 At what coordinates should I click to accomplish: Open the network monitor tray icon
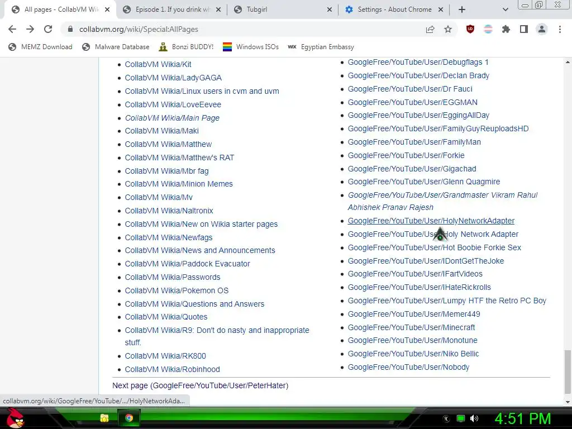[461, 418]
